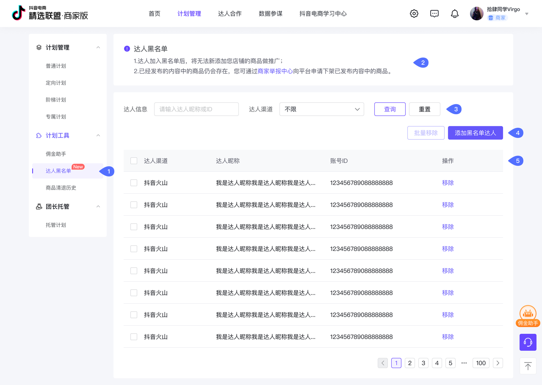Click the info icon beside 达人黑名单
This screenshot has width=542, height=385.
(x=126, y=48)
